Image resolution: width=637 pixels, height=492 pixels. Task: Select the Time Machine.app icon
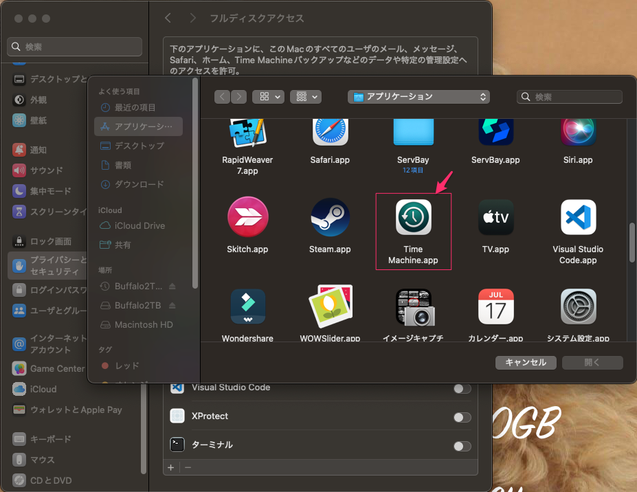click(413, 217)
